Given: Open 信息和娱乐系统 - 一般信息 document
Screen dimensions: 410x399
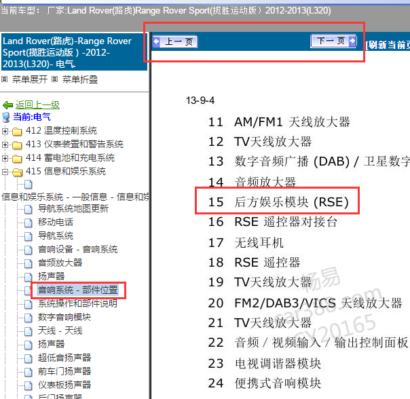Looking at the screenshot, I should (75, 197).
